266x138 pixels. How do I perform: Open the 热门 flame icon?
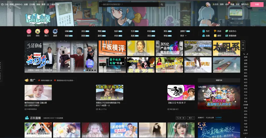coord(46,31)
